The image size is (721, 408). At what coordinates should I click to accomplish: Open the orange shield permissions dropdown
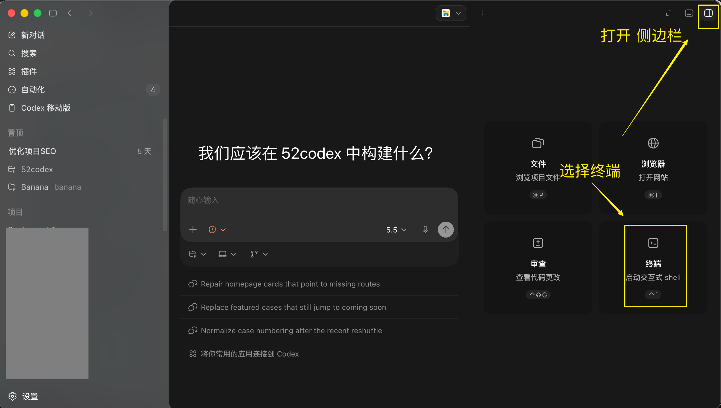[217, 230]
